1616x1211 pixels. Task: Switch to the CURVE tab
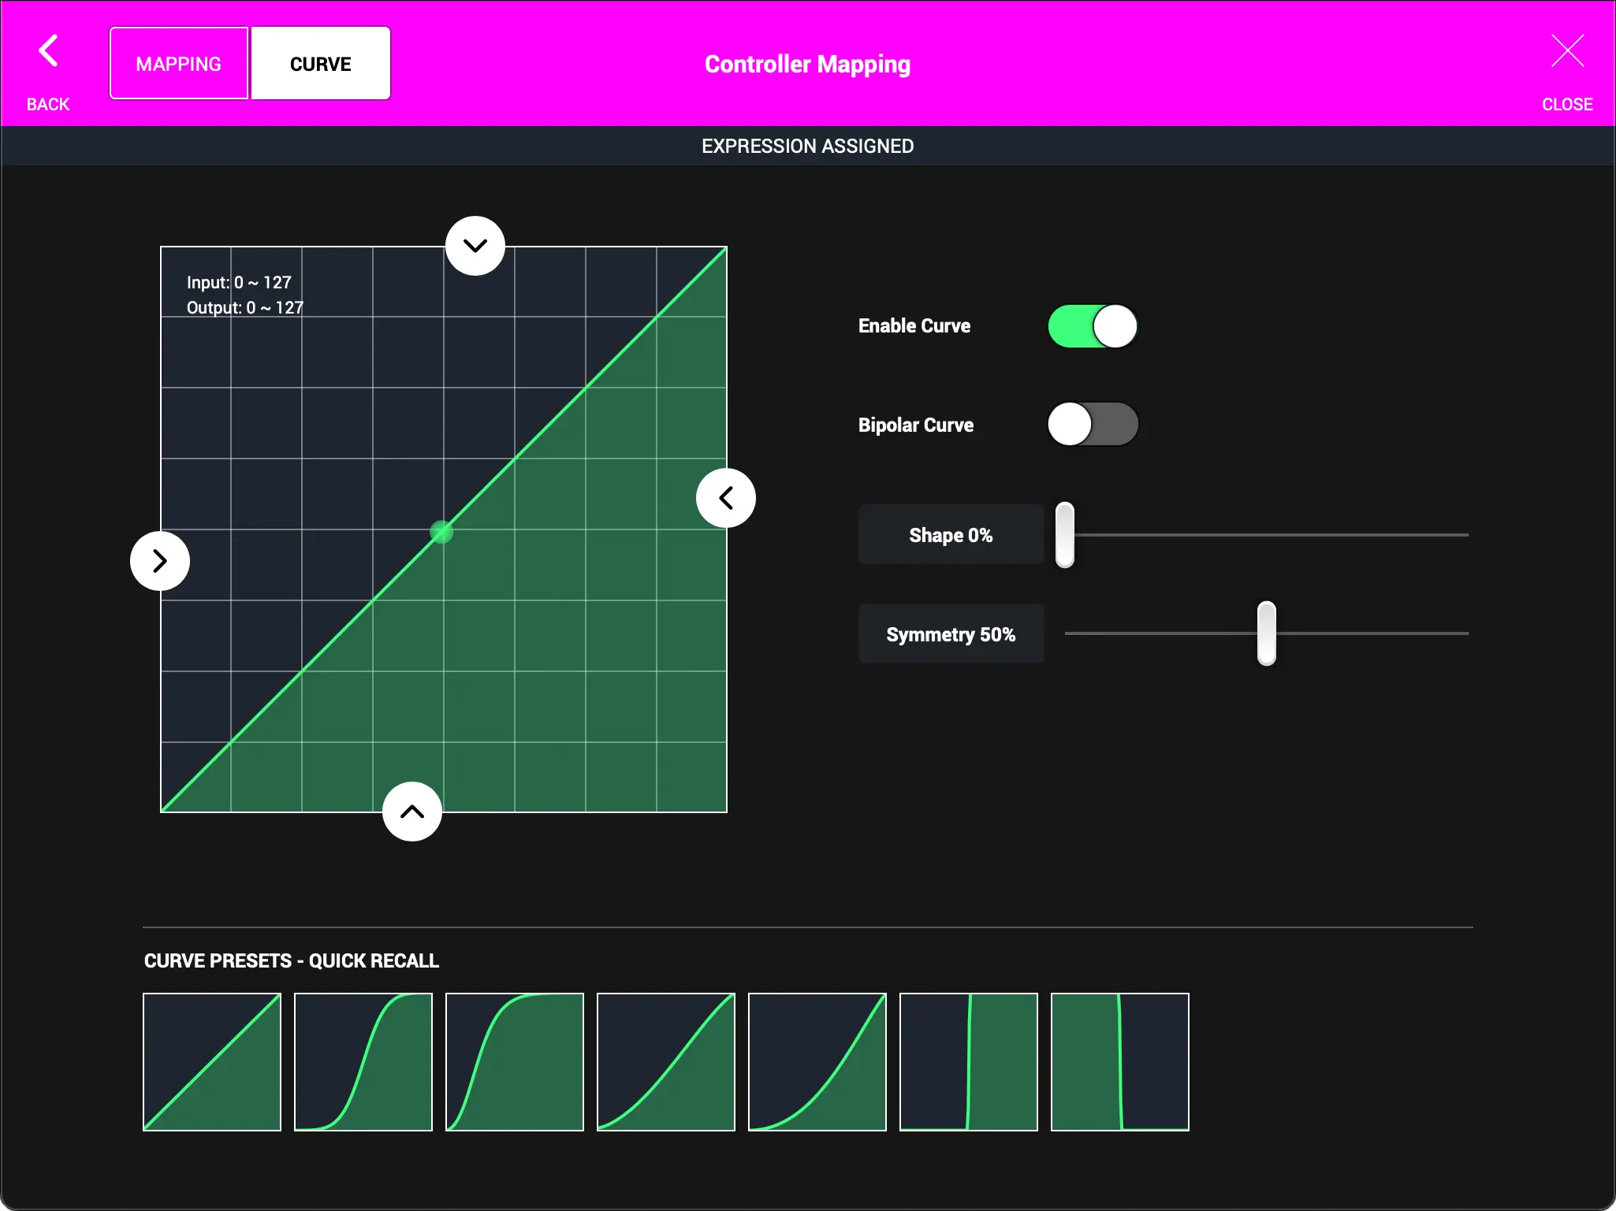[320, 63]
